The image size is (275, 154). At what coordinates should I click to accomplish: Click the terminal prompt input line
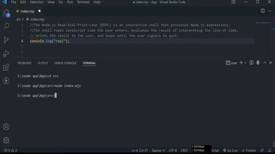[37, 95]
